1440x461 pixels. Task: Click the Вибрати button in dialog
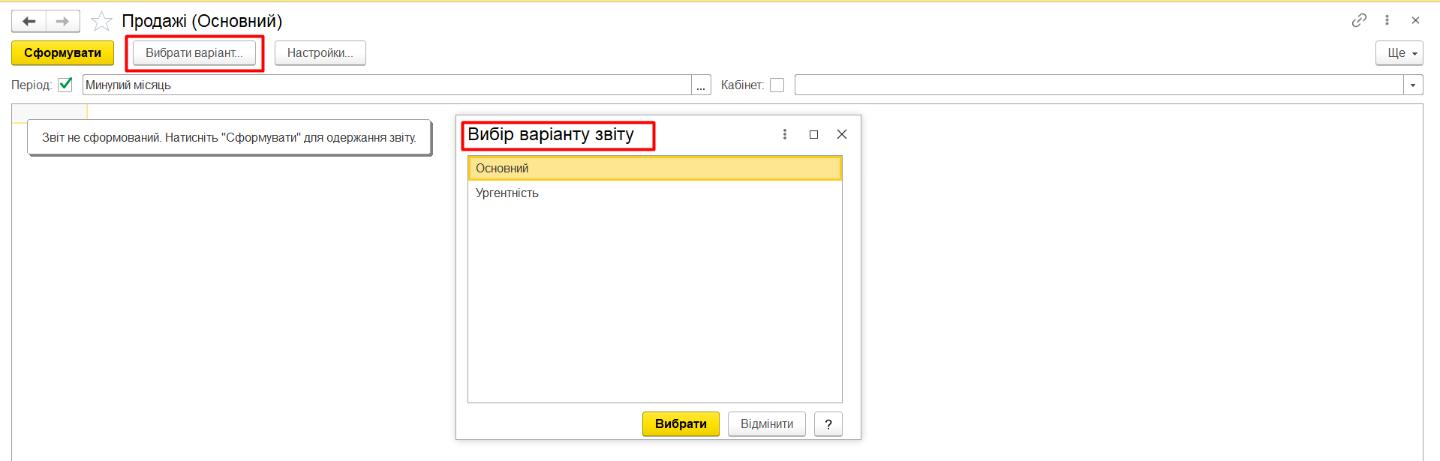pyautogui.click(x=681, y=424)
